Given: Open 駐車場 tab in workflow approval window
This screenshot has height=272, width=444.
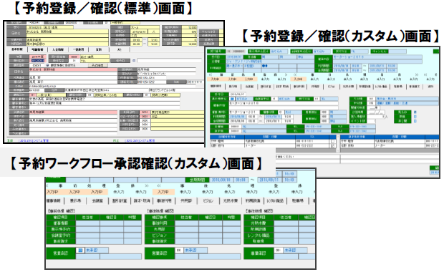Looking at the screenshot, I should point(298,200).
